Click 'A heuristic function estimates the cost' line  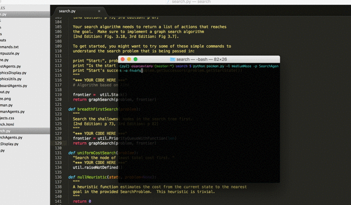pos(160,187)
